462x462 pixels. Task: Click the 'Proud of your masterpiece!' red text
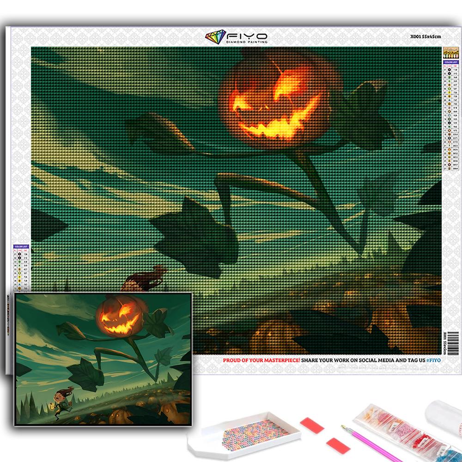pos(261,359)
